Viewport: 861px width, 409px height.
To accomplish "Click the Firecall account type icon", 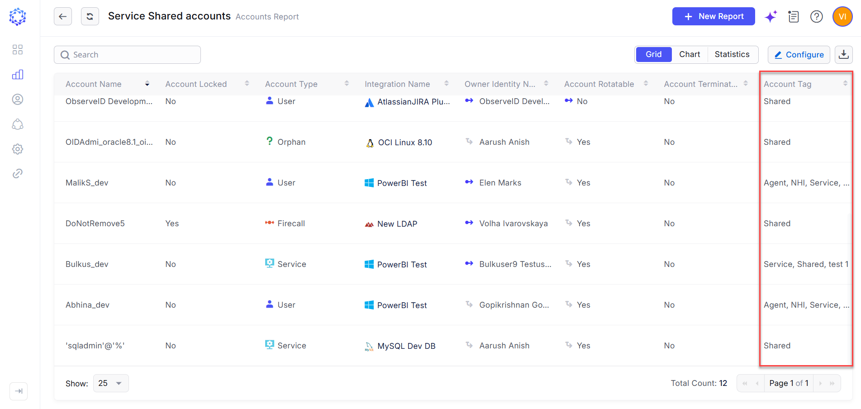I will (270, 223).
